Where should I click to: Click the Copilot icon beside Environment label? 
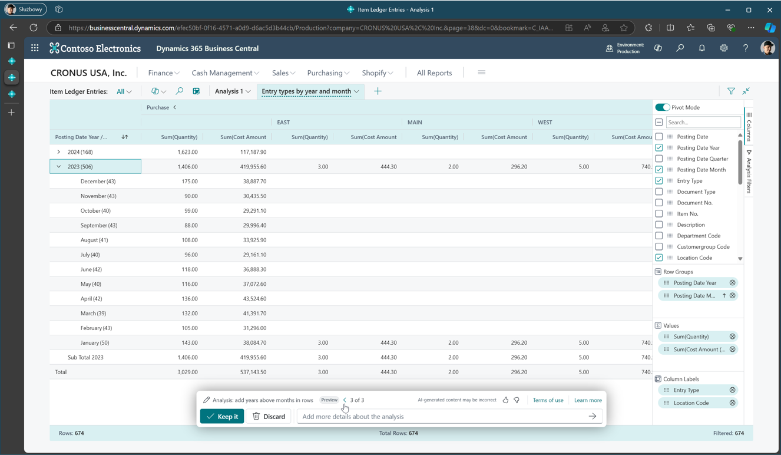pos(658,48)
